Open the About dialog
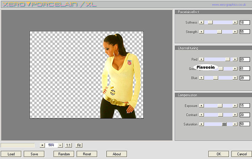 [117, 154]
